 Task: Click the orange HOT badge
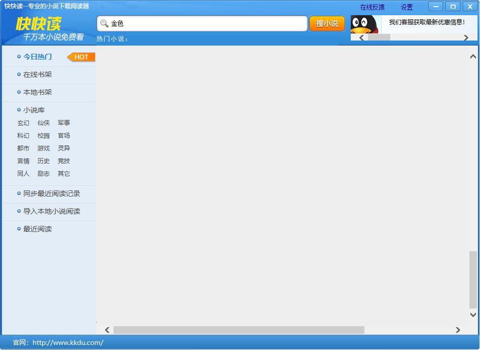coord(82,57)
